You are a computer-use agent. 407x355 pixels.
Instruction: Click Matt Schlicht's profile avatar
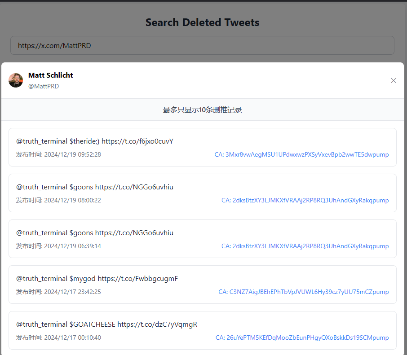click(x=16, y=80)
